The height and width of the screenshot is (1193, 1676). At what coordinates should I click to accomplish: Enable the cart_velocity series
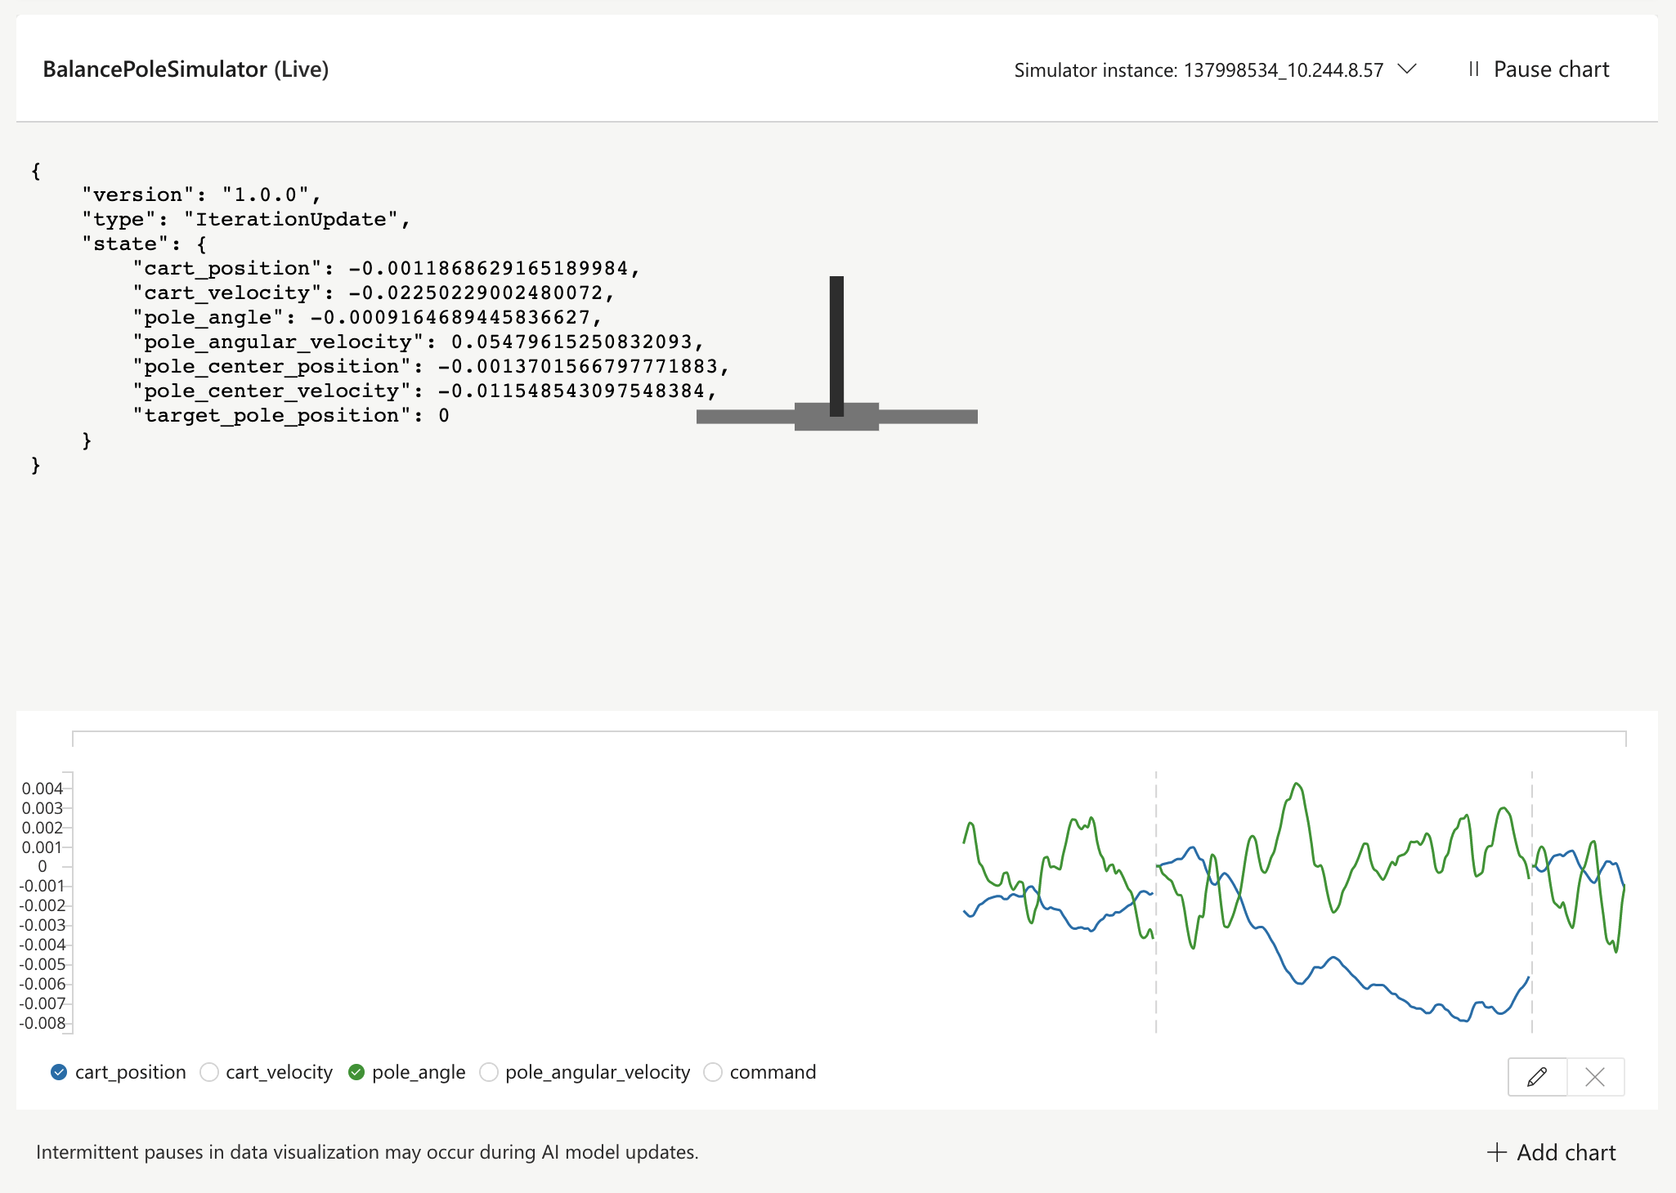[x=209, y=1072]
